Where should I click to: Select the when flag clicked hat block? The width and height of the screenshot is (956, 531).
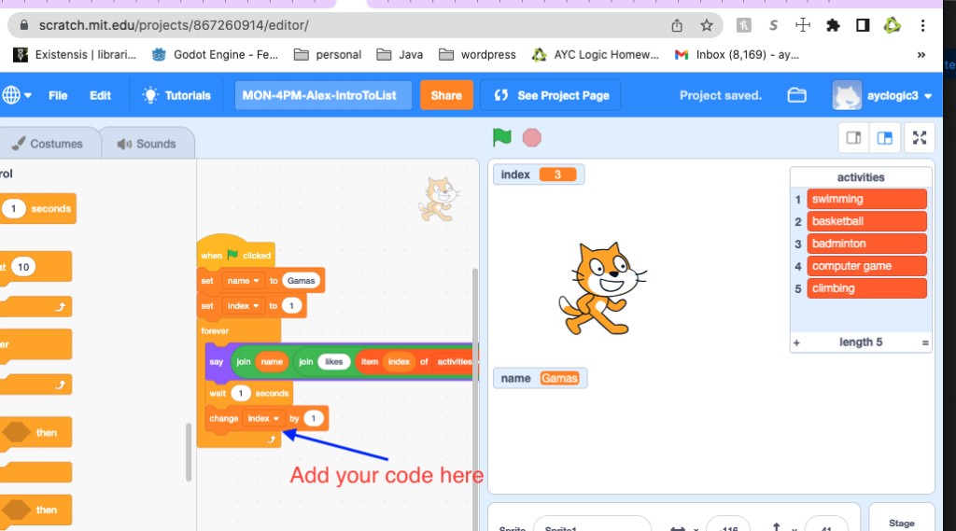coord(236,252)
